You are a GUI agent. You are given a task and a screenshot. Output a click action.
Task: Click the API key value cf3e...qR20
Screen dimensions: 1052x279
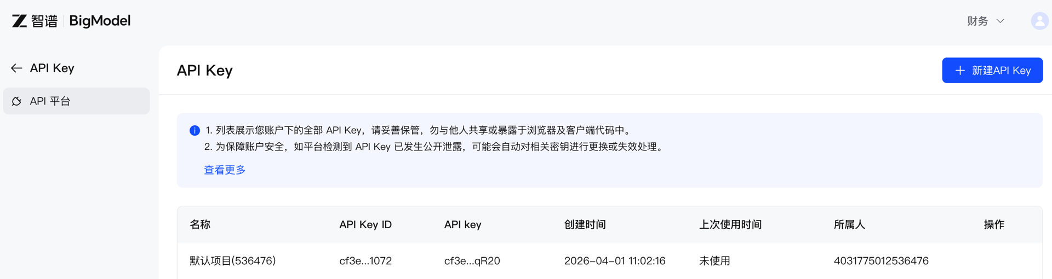pos(472,261)
